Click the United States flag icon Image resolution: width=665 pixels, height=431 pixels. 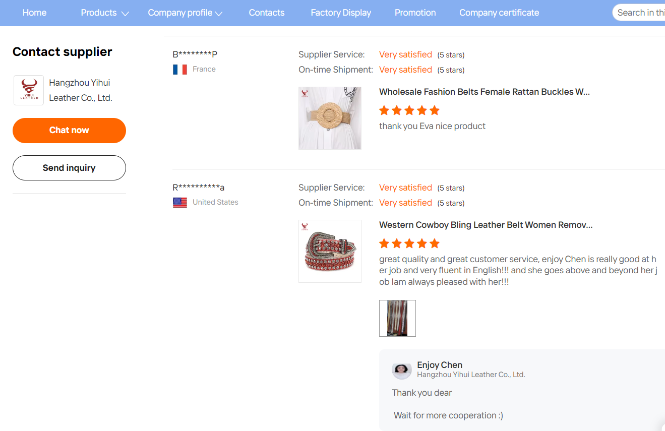pyautogui.click(x=180, y=203)
